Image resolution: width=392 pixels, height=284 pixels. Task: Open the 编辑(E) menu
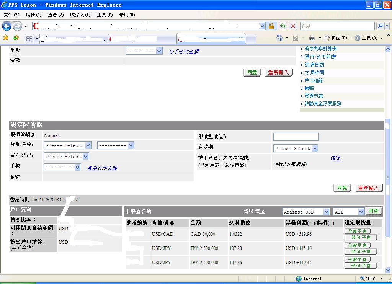click(34, 15)
